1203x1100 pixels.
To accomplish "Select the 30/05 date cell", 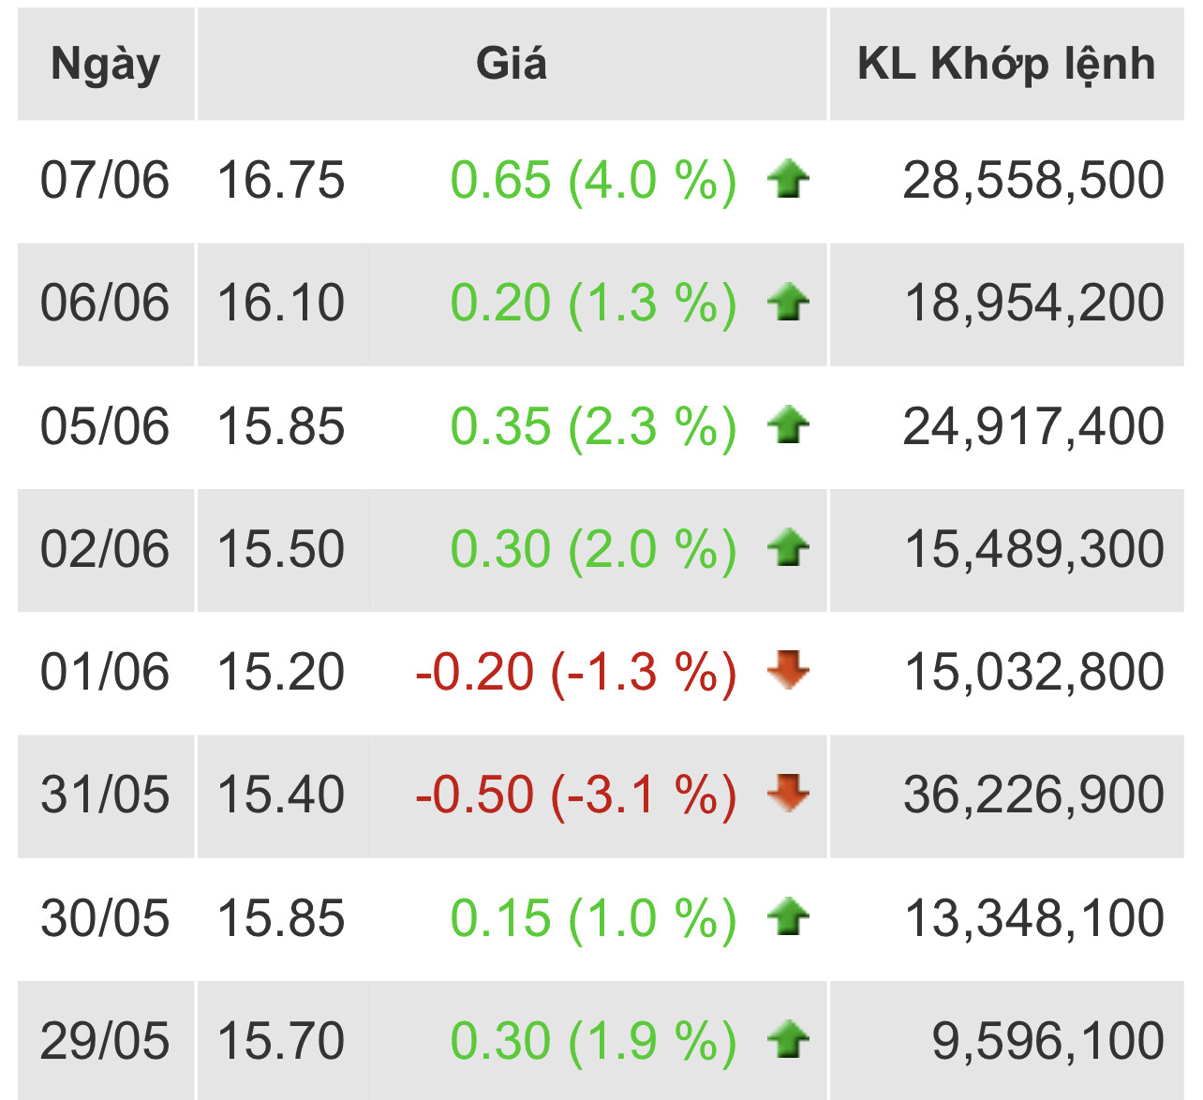I will (x=105, y=917).
